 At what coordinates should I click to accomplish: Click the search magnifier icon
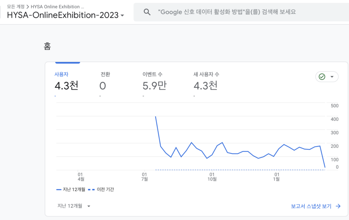tap(147, 12)
